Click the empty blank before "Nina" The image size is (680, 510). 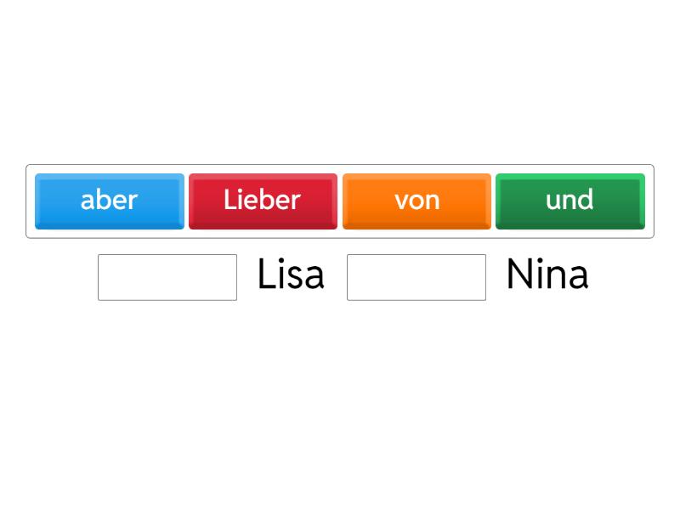(416, 277)
